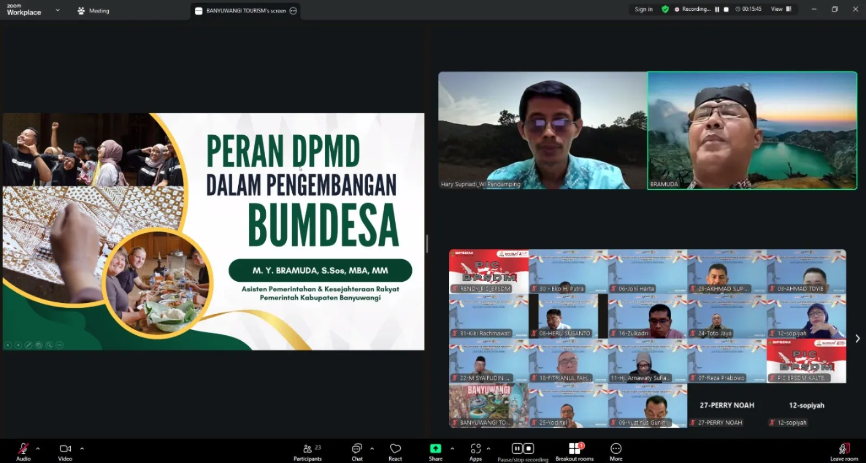Click the green Share screen icon
The width and height of the screenshot is (866, 463).
(435, 448)
